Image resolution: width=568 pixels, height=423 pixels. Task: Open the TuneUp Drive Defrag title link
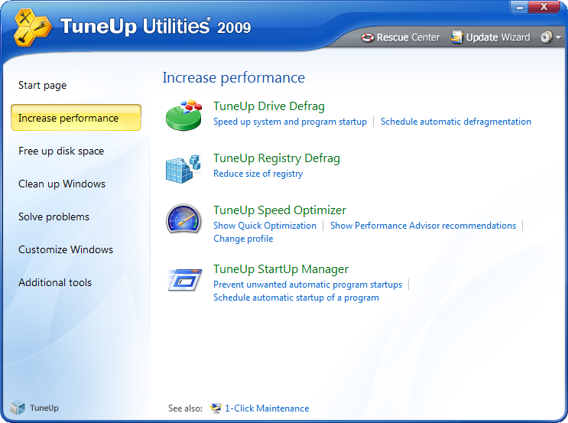[x=269, y=106]
